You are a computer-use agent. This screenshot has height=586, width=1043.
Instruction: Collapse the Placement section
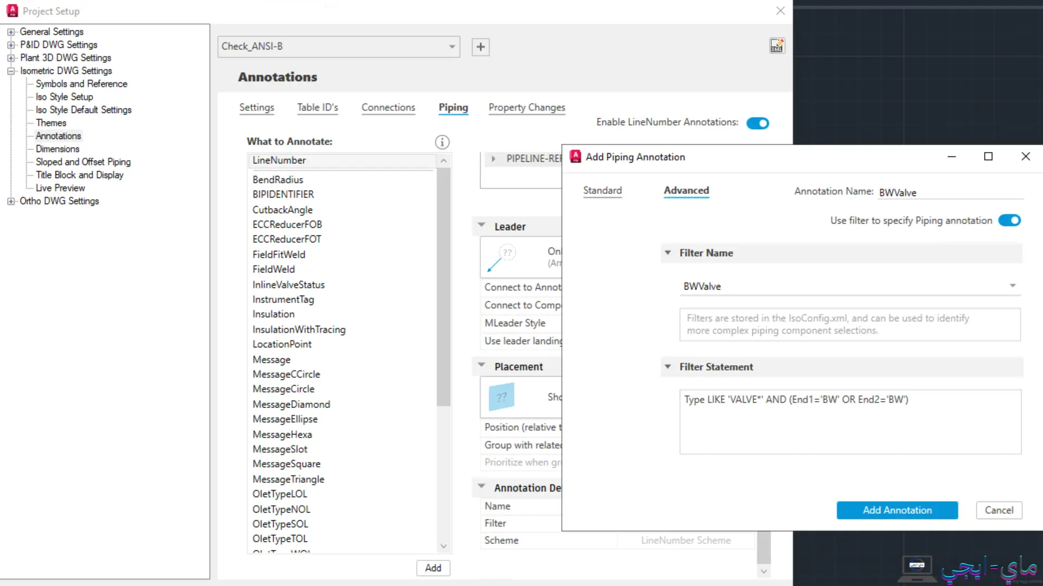pos(481,365)
